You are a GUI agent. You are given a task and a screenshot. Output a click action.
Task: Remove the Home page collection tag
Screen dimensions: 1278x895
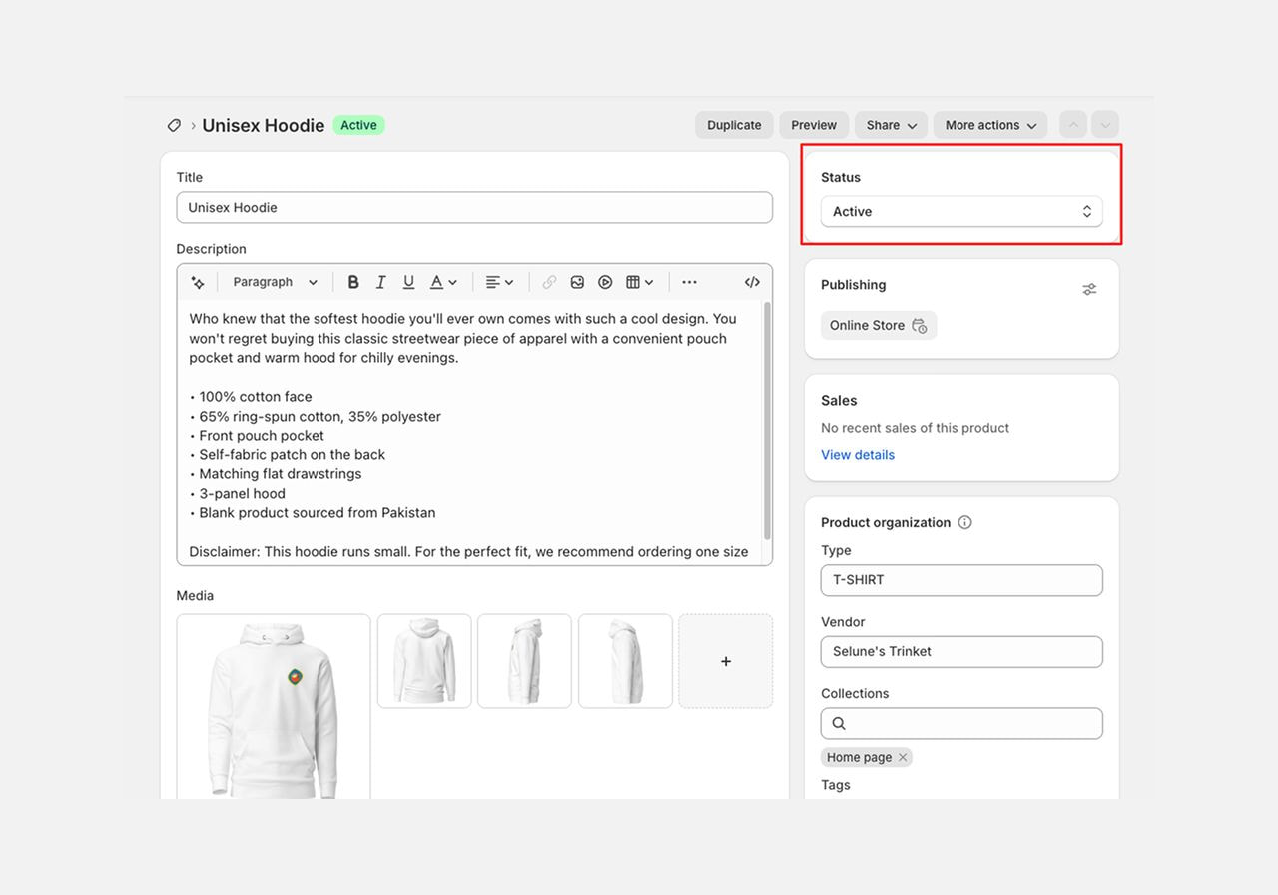903,757
